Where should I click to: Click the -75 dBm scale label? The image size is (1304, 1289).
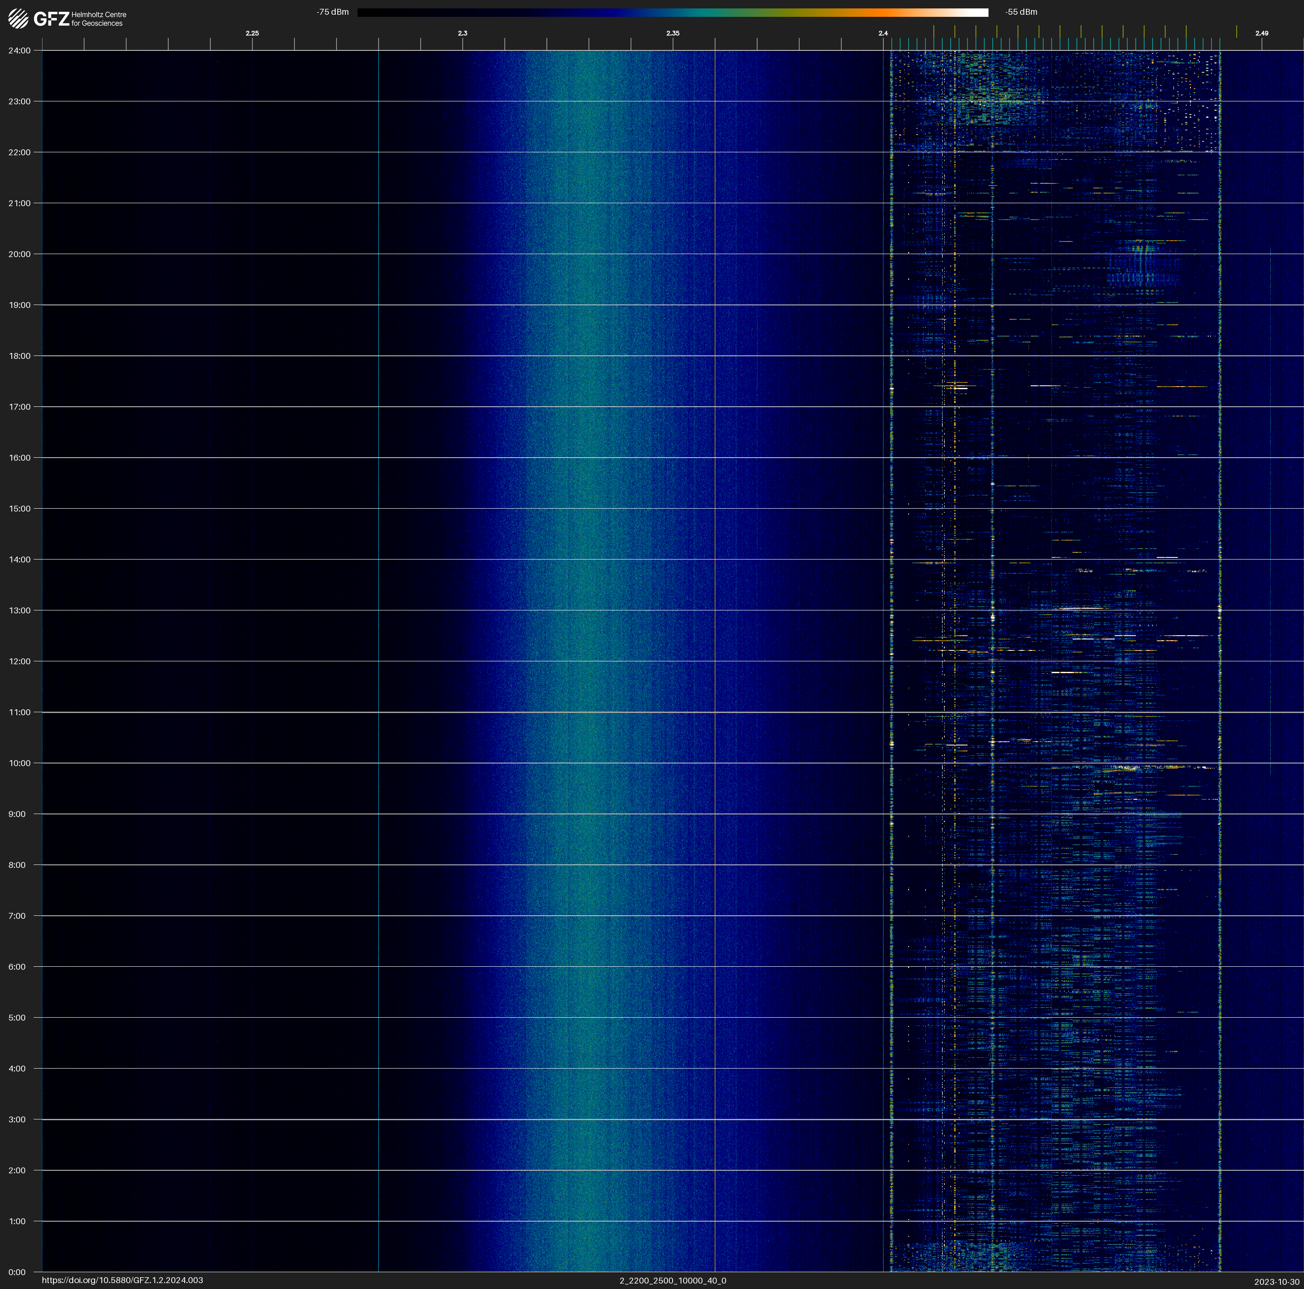[x=332, y=12]
